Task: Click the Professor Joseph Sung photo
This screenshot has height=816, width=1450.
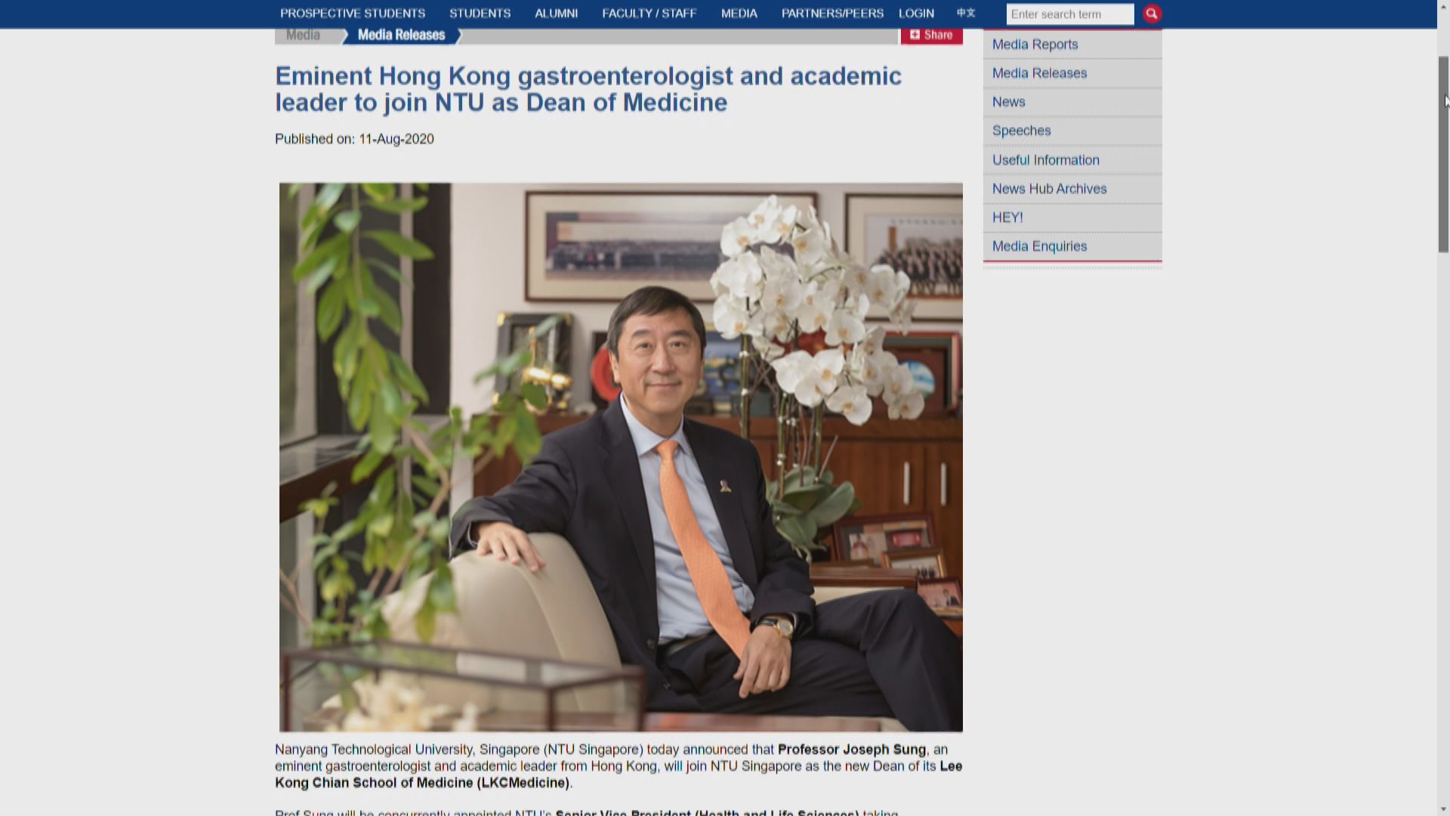Action: point(621,457)
